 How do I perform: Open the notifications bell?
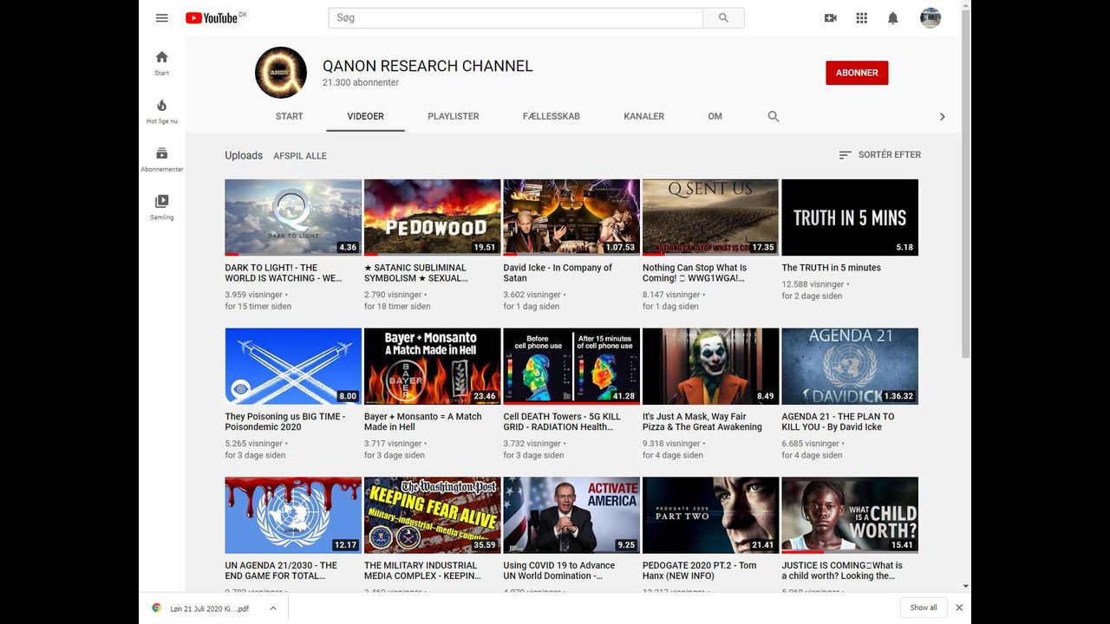click(x=892, y=18)
